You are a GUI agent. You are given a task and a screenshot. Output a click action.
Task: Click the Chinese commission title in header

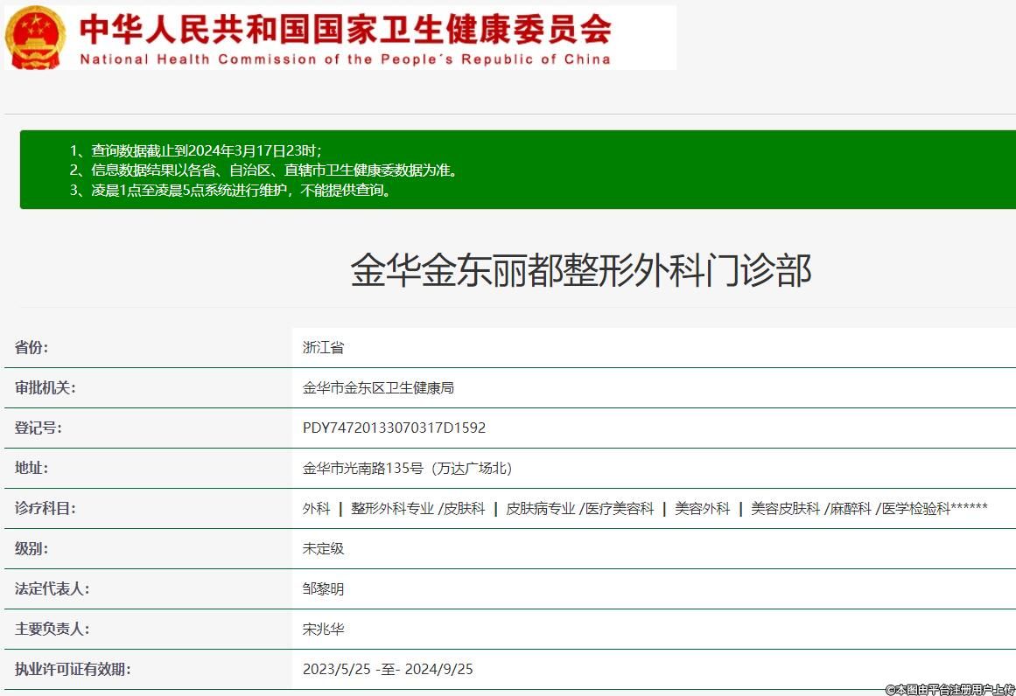[x=345, y=29]
